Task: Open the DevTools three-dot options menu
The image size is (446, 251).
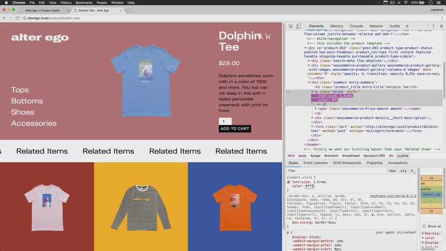Action: click(432, 26)
